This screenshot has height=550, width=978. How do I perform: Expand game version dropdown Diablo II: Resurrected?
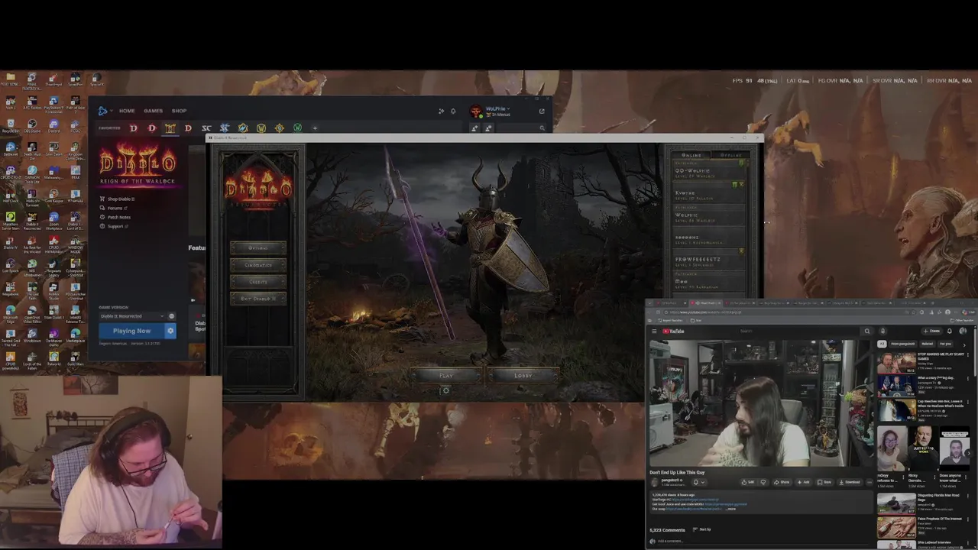click(x=131, y=315)
